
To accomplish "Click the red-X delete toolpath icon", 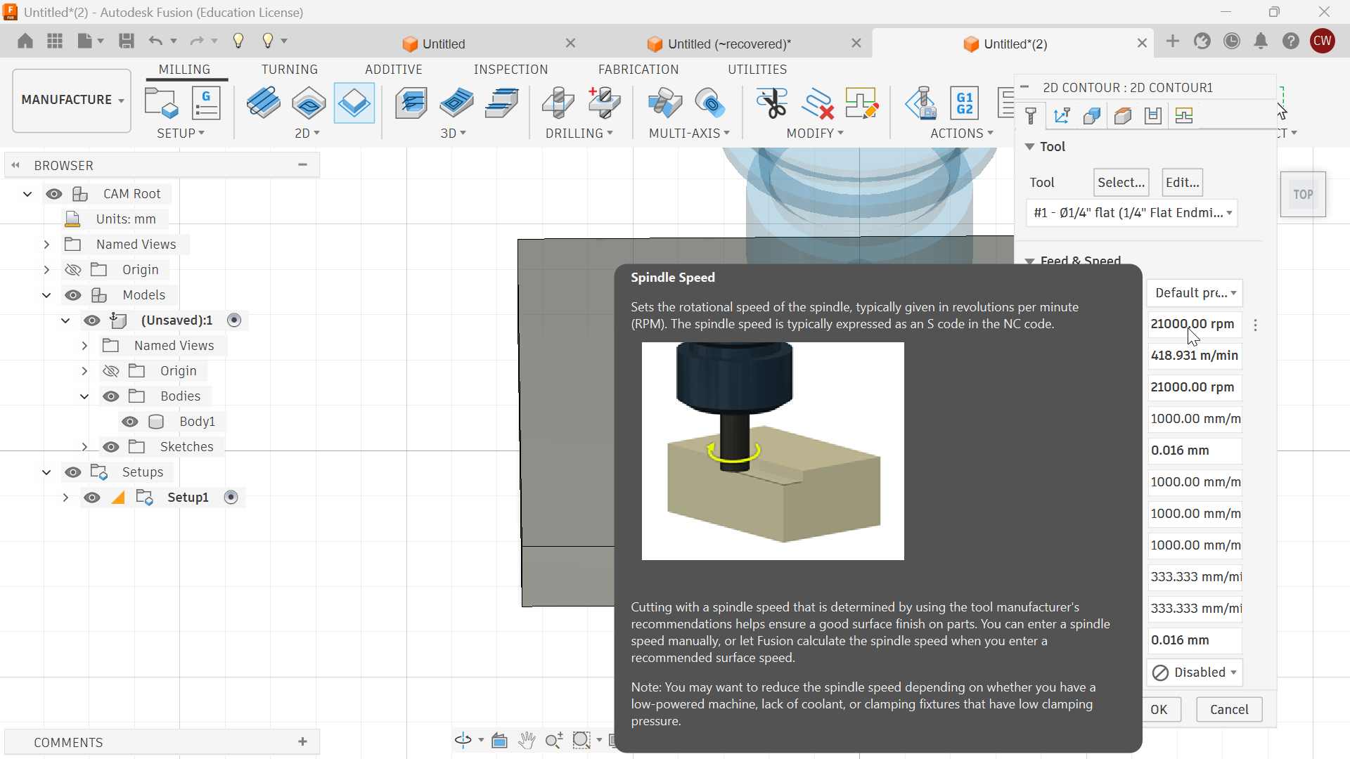I will coord(817,103).
